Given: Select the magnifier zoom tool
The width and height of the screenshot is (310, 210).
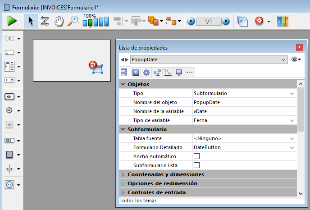Looking at the screenshot, I should coord(73,21).
